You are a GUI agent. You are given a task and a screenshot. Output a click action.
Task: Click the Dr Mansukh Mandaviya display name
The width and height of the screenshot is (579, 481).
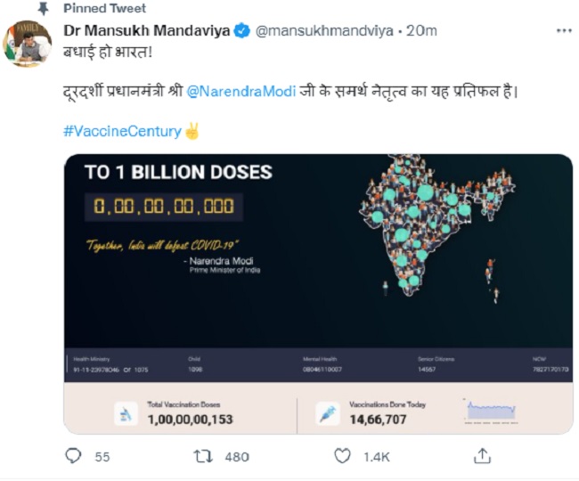[147, 30]
